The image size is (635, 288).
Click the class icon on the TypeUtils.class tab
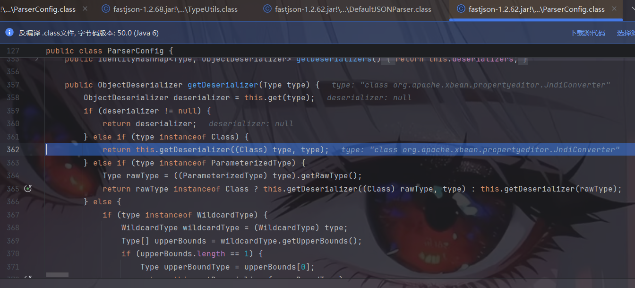(x=106, y=9)
